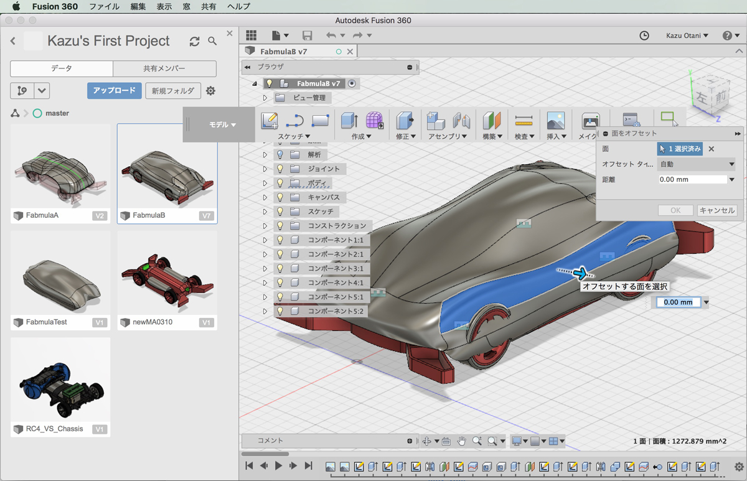Switch to the 共有メンバー tab
This screenshot has width=747, height=481.
164,68
